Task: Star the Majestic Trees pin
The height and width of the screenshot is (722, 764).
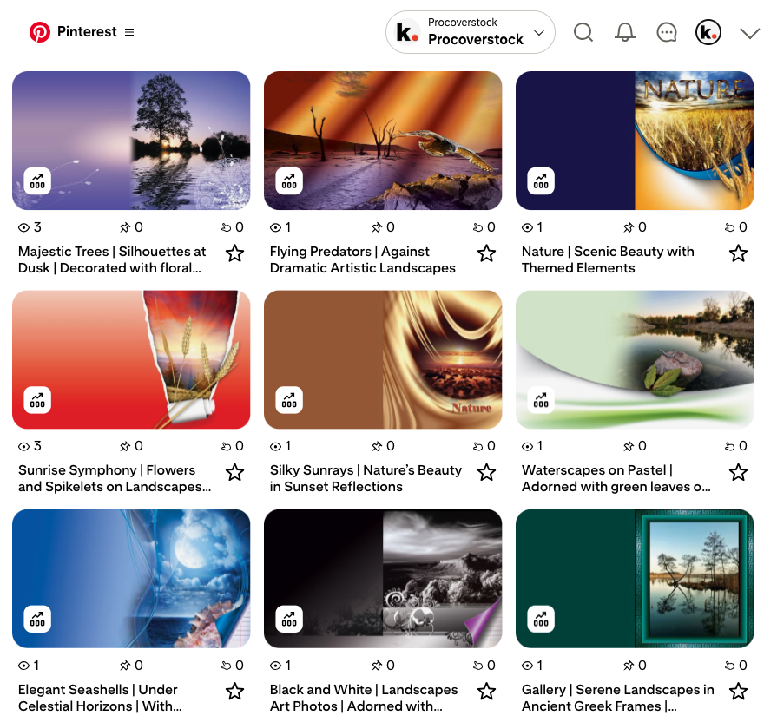Action: 234,253
